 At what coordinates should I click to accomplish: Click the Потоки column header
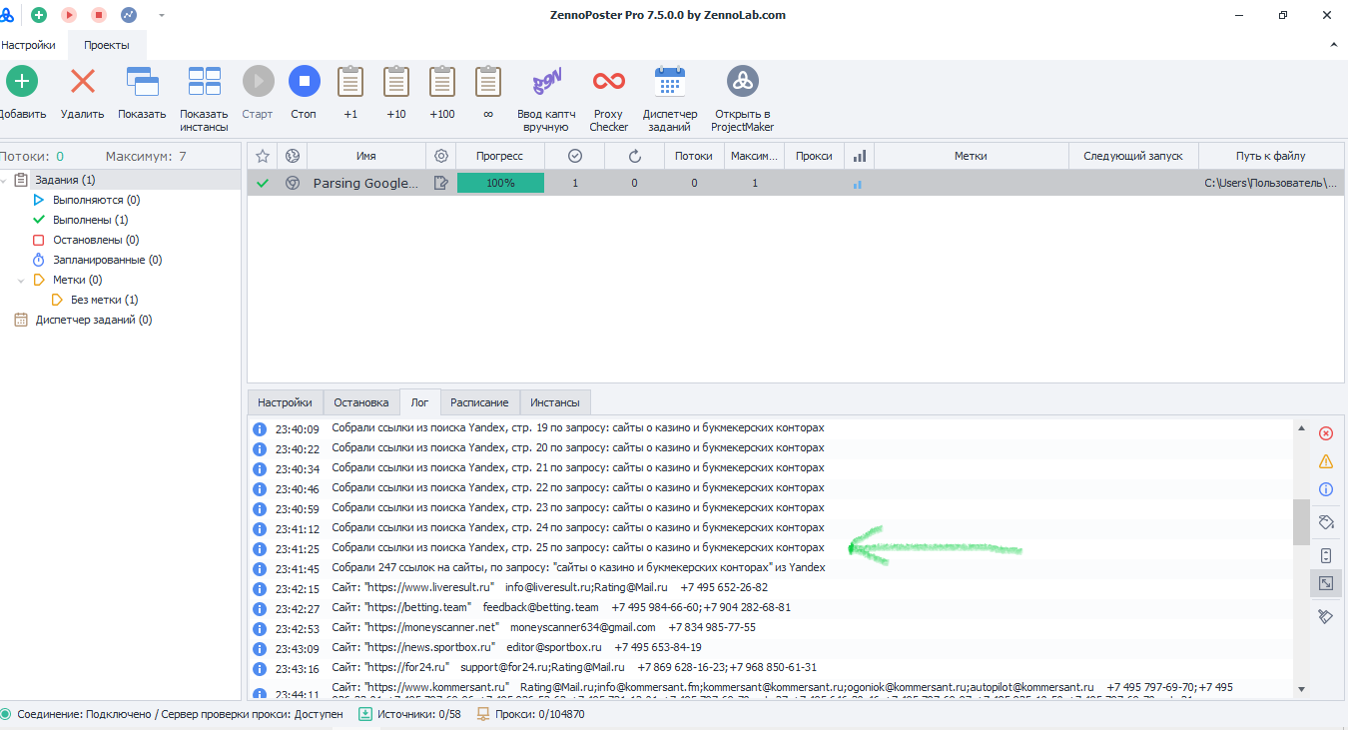[694, 156]
